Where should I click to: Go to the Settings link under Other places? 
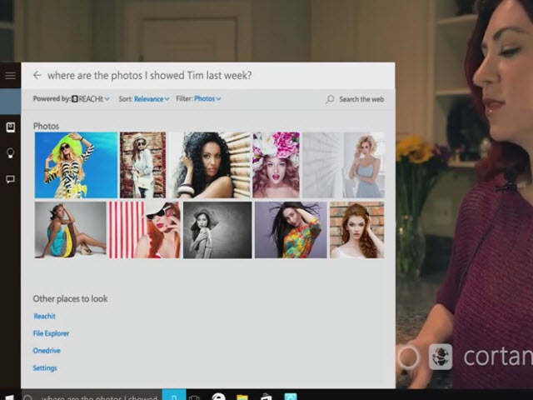pyautogui.click(x=45, y=368)
